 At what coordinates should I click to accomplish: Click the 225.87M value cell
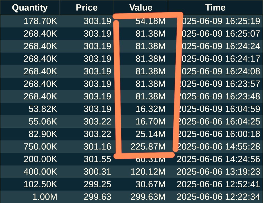coord(148,147)
